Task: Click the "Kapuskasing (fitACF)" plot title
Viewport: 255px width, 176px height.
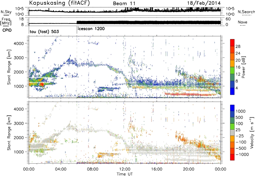Action: [59, 3]
